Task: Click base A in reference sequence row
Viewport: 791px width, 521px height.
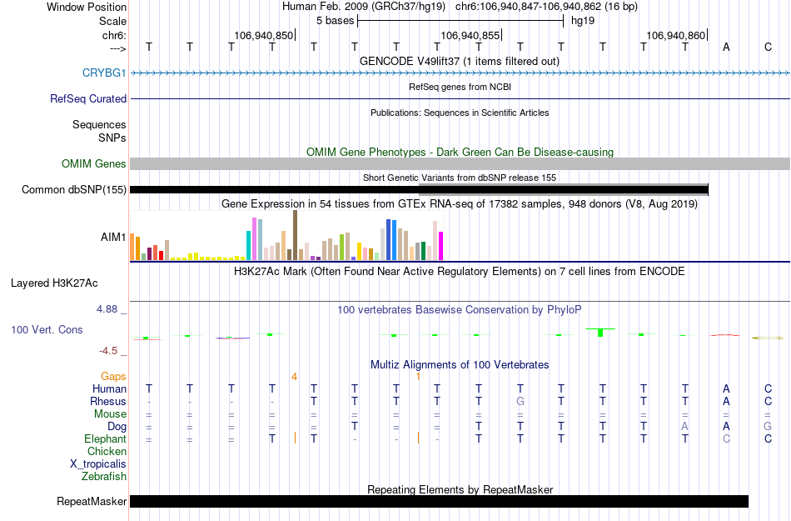Action: click(x=726, y=47)
